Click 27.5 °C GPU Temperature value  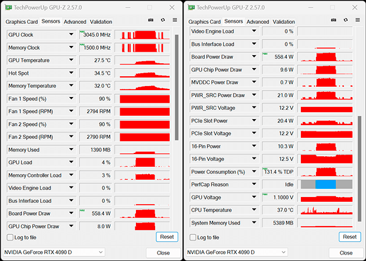[95, 60]
